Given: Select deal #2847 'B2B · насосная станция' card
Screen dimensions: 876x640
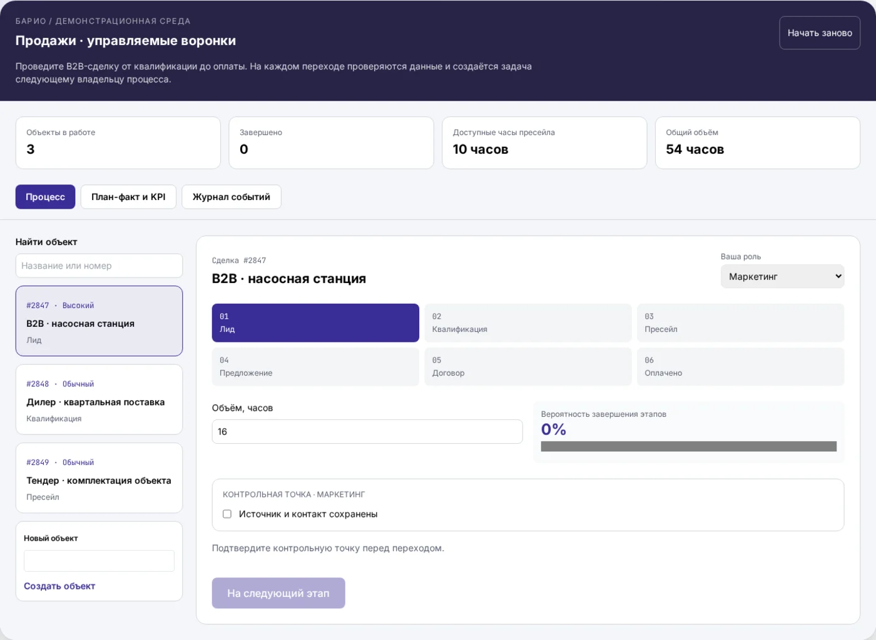Looking at the screenshot, I should (99, 321).
